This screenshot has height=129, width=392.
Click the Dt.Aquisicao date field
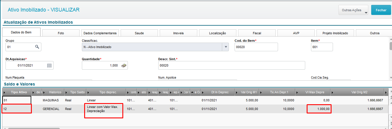30,65
